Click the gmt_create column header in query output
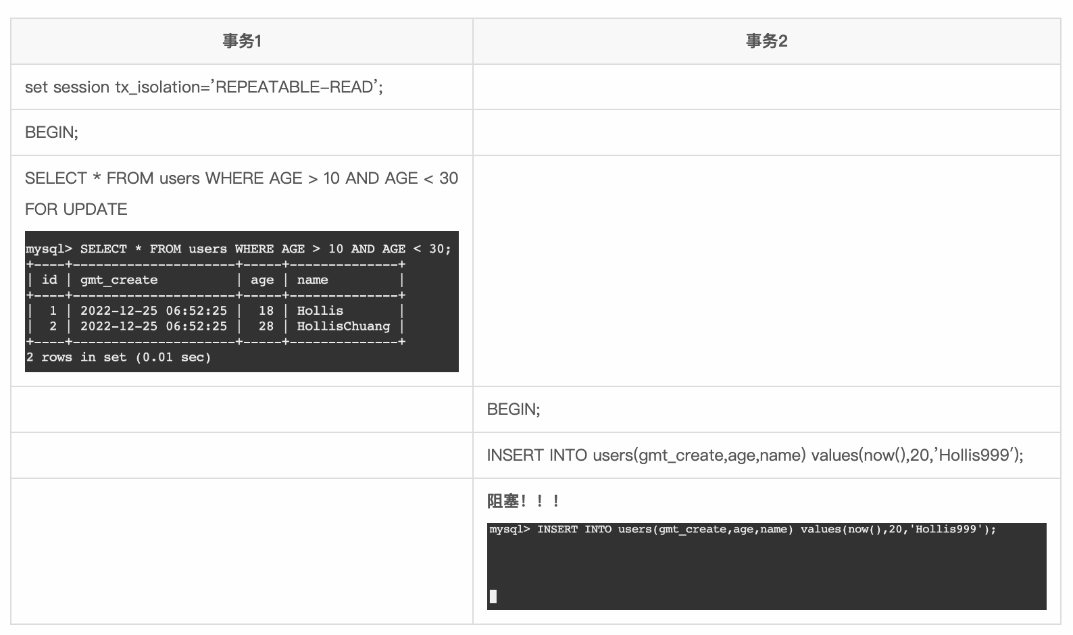Viewport: 1073px width, 635px height. 119,280
